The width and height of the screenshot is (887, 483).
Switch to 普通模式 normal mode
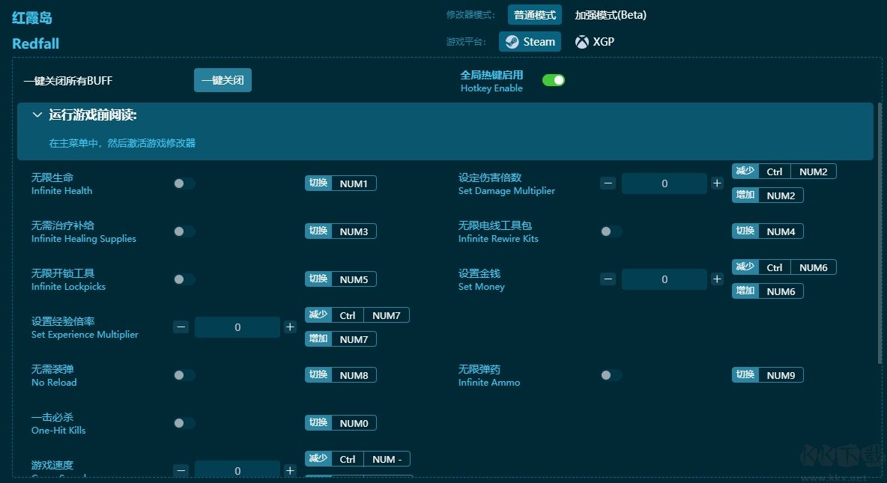[535, 15]
